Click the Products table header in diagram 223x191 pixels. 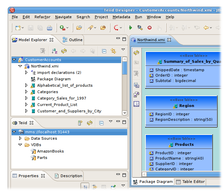point(179,142)
